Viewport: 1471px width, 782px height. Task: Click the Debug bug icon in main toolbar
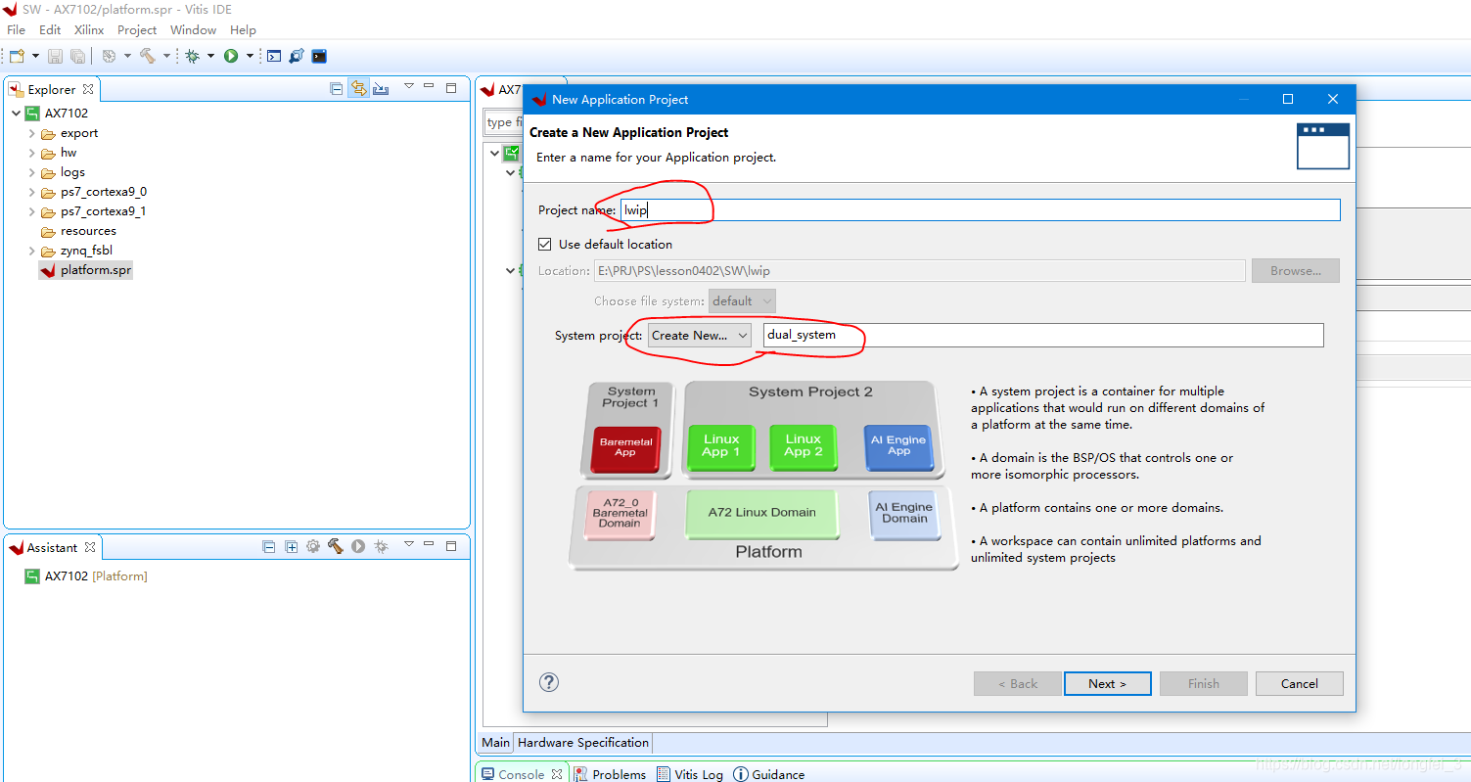coord(193,57)
